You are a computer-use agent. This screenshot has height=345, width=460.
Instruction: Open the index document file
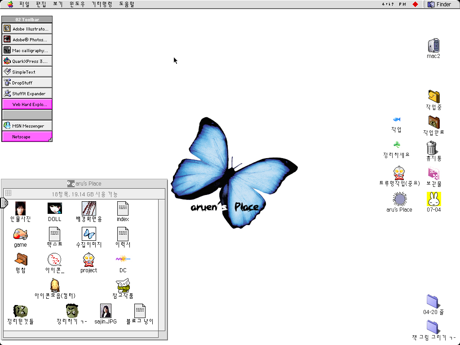coord(123,208)
